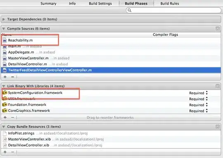This screenshot has height=158, width=223.
Task: Click the MasterViewController.m file icon
Action: pyautogui.click(x=5, y=58)
